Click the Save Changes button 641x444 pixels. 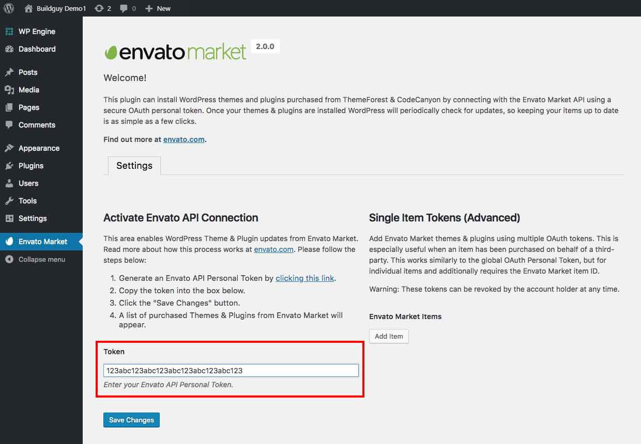click(x=131, y=420)
